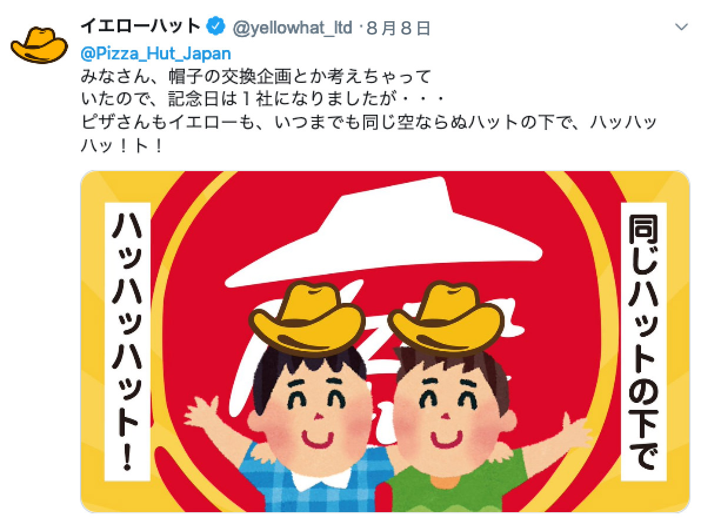Screen dimensions: 701x531
Task: Click the yellow hat profile avatar
Action: (39, 45)
